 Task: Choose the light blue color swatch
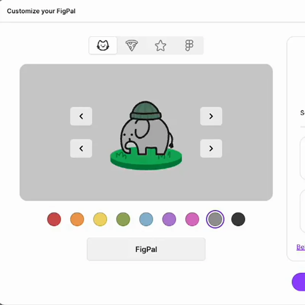pos(146,219)
